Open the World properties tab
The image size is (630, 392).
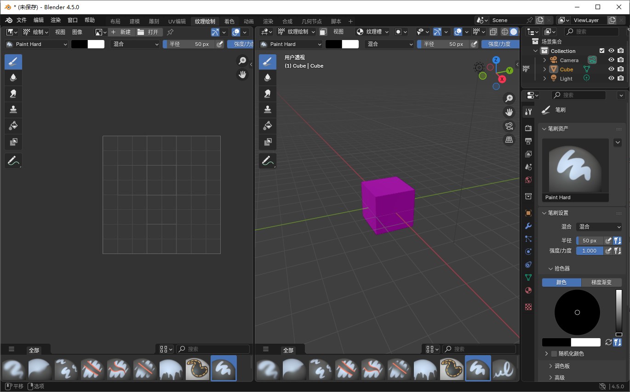coord(528,180)
